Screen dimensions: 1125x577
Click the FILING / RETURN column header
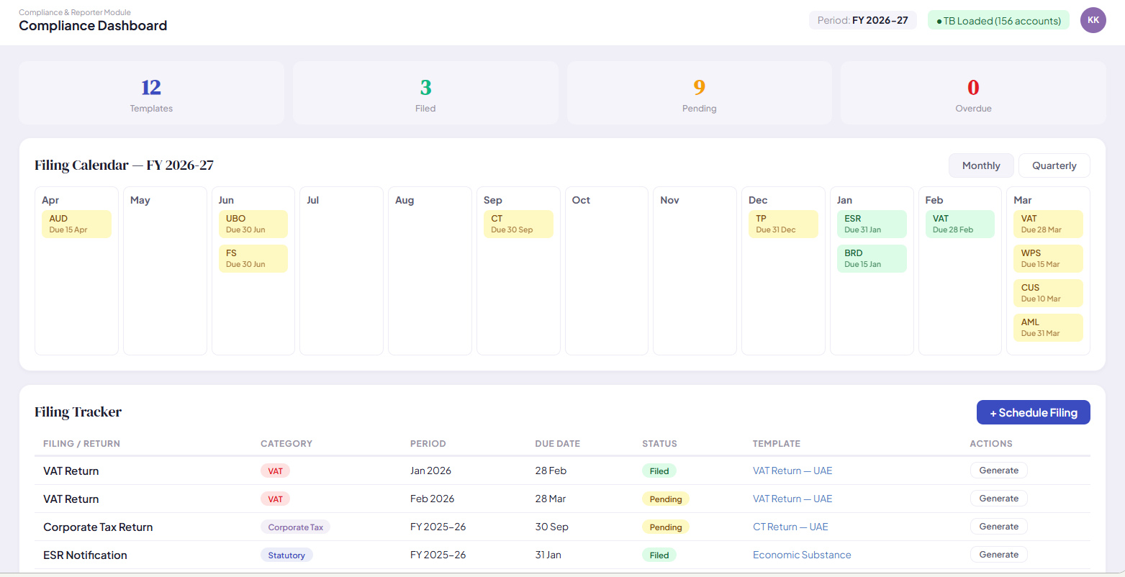point(81,444)
